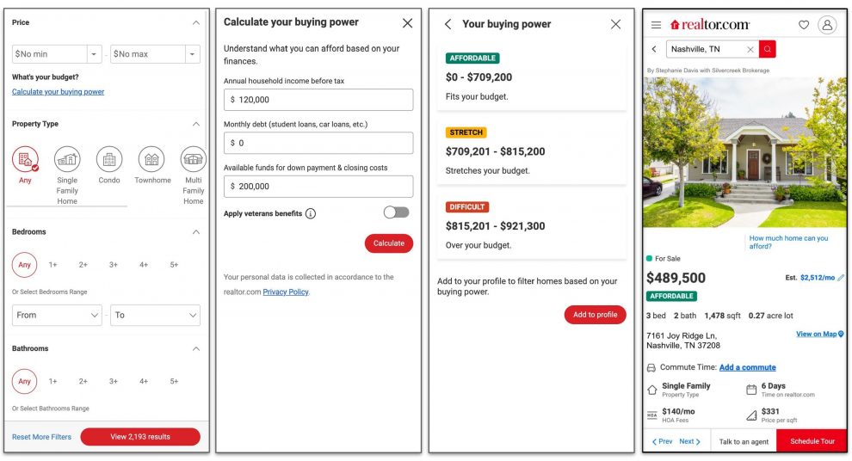
Task: Go to Next listing
Action: pyautogui.click(x=689, y=441)
